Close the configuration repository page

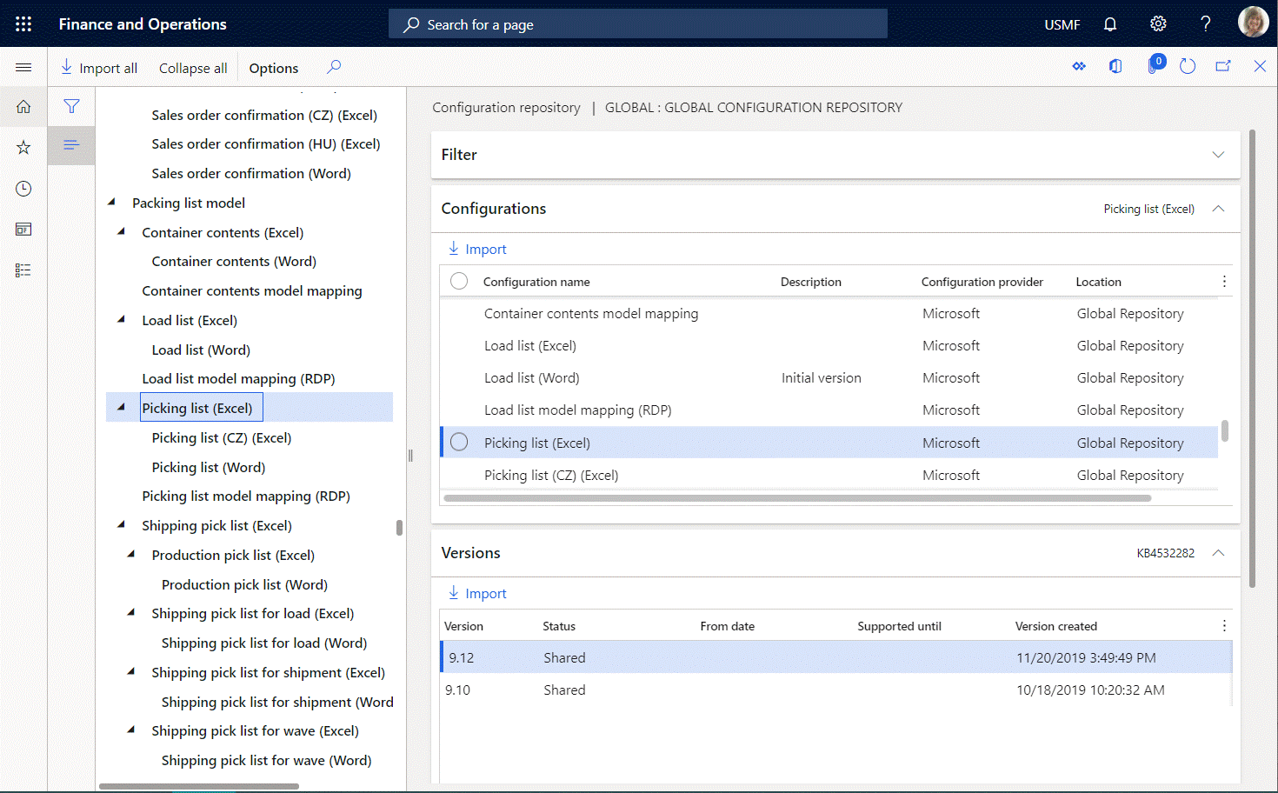(x=1260, y=66)
